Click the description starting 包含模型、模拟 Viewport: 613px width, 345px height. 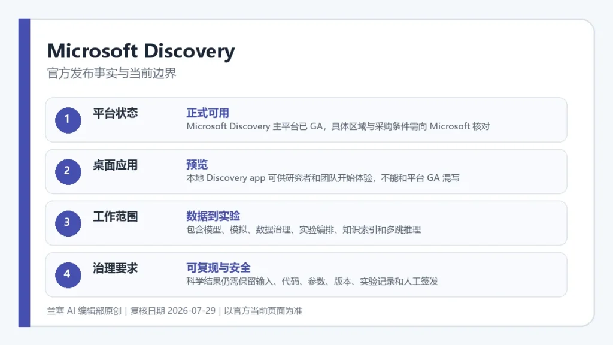pos(304,229)
